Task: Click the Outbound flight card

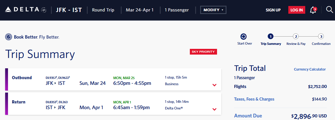Action: (x=113, y=79)
